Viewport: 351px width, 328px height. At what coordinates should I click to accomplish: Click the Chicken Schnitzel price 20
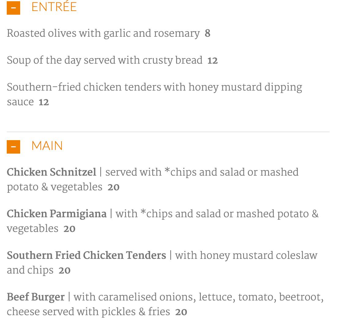point(113,187)
